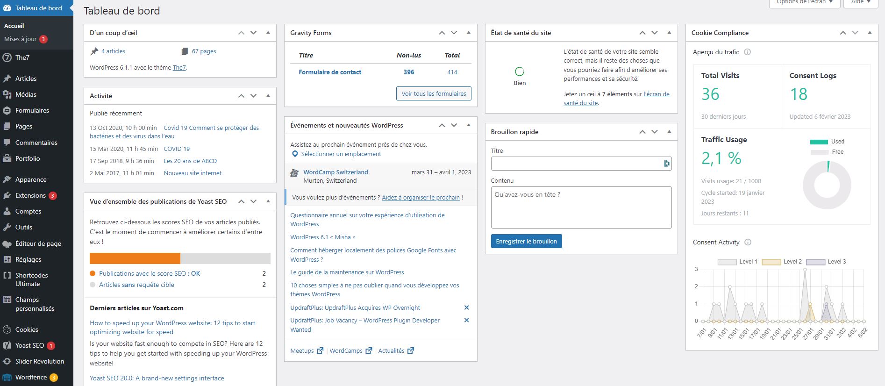Collapse the Activité widget panel
The height and width of the screenshot is (386, 885).
click(268, 96)
